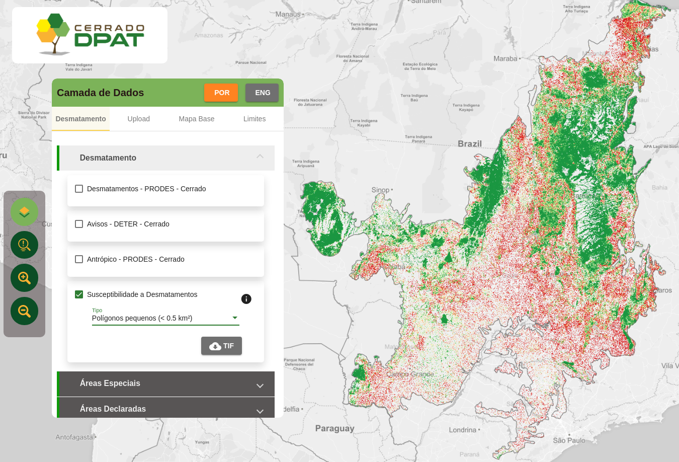This screenshot has width=679, height=462.
Task: Uncheck Susceptibilidade a Desmatamentos layer
Action: (x=79, y=294)
